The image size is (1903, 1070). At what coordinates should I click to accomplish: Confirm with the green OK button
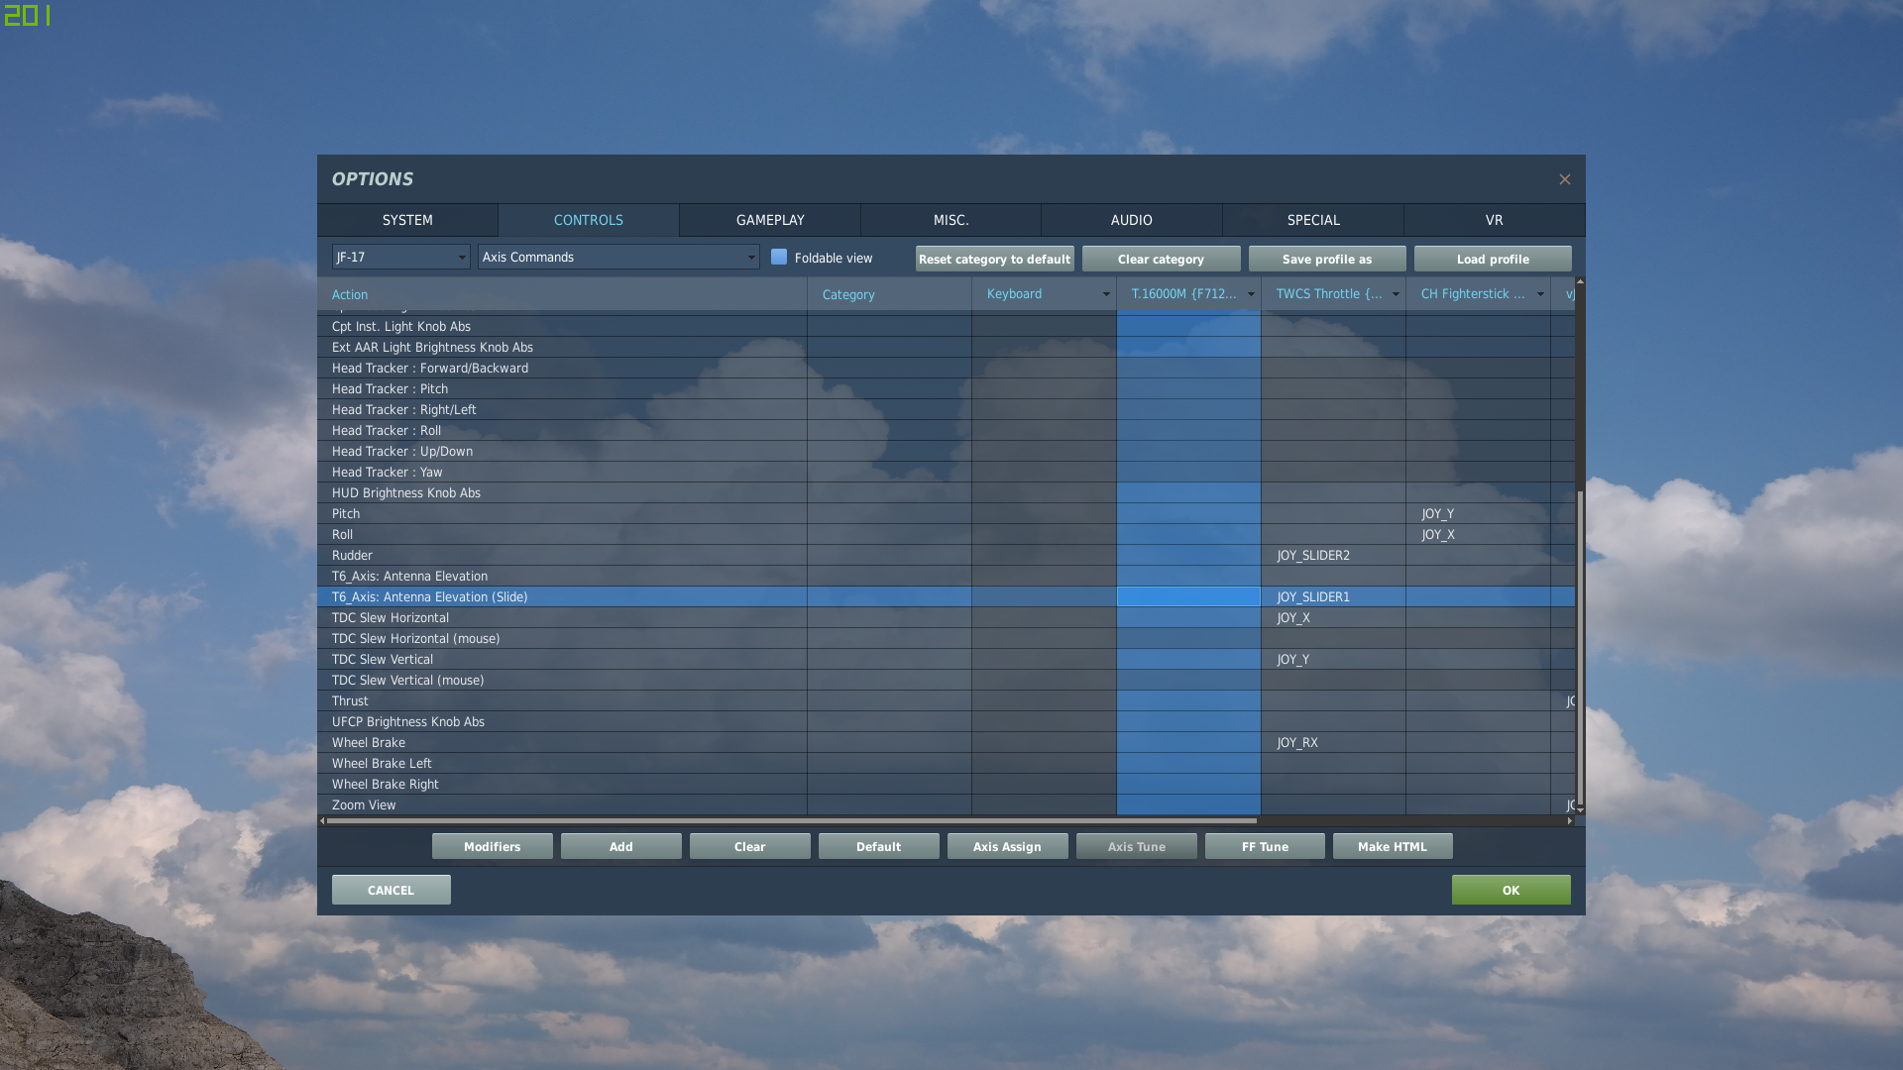click(x=1511, y=890)
